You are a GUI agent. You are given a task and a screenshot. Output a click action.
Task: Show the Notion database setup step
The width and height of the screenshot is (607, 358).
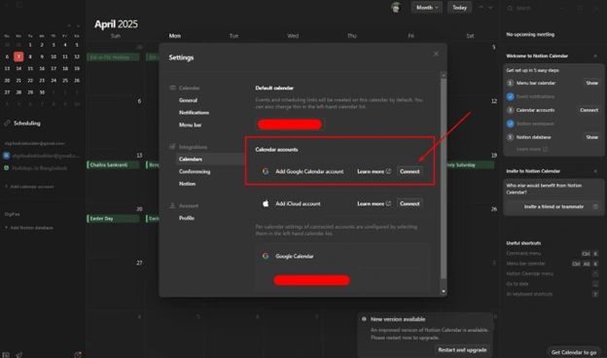click(x=591, y=137)
